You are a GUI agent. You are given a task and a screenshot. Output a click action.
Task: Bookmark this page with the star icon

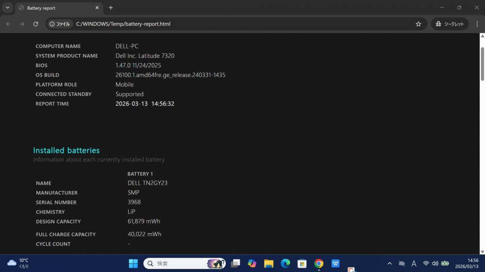coord(419,24)
